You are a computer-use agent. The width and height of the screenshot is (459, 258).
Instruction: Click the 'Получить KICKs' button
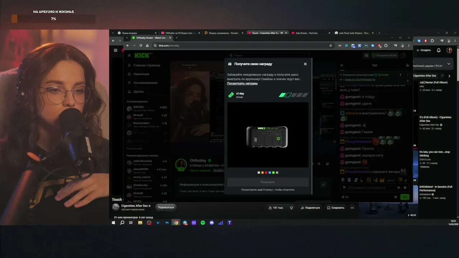coord(385,55)
